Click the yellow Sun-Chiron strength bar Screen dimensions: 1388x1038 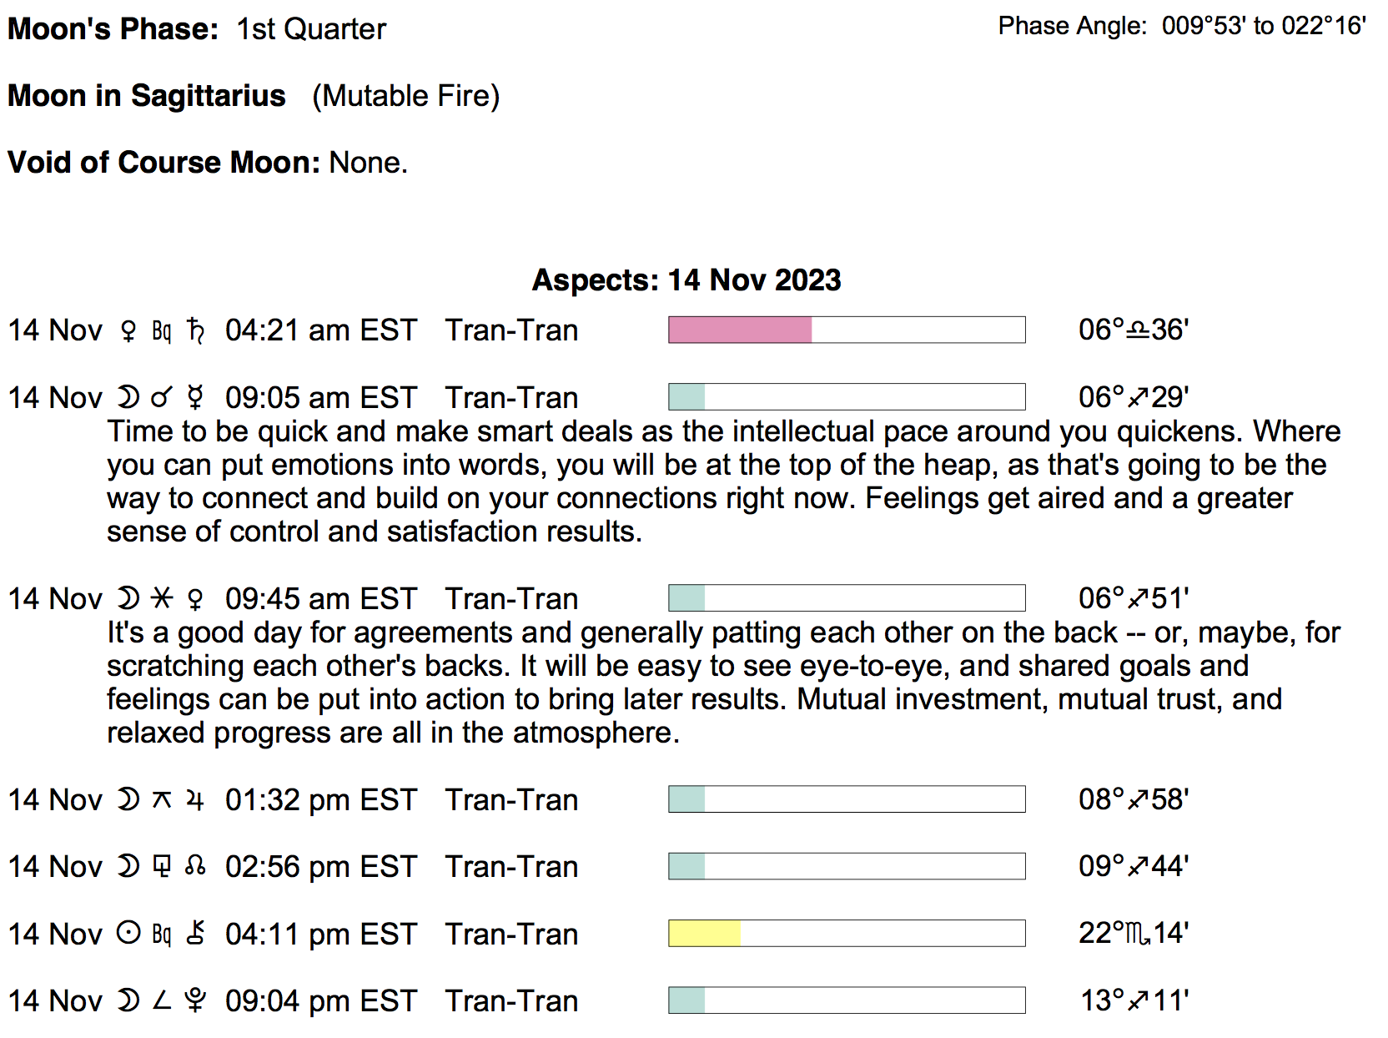[705, 934]
